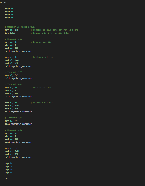Click the last 'and al, 0x0F' line

pyautogui.click(x=12, y=151)
